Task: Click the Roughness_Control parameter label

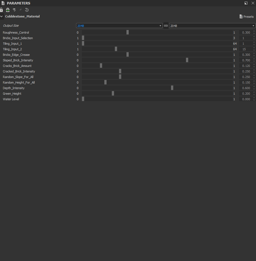Action: tap(16, 32)
